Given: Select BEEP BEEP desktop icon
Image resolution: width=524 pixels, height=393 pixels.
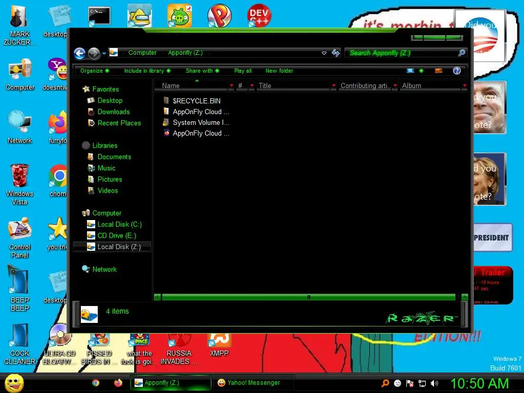Looking at the screenshot, I should [20, 289].
